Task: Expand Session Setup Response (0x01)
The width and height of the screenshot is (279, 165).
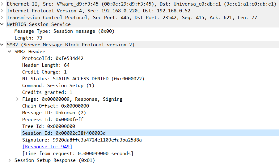Action: point(10,160)
